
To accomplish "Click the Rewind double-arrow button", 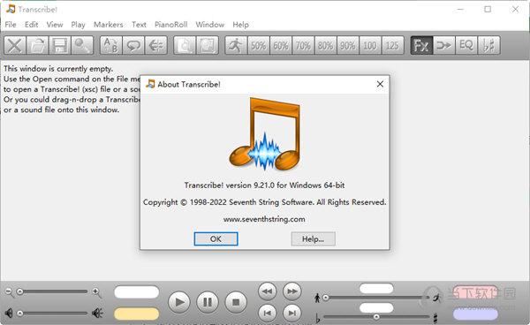I will coord(268,291).
